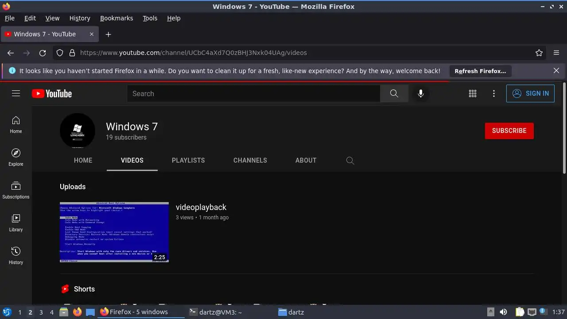Click the Windows 7 channel avatar
The width and height of the screenshot is (567, 319).
point(78,131)
